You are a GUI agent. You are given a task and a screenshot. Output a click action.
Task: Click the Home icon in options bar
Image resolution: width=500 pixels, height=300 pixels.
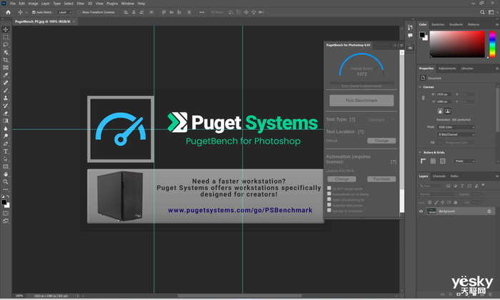point(6,12)
